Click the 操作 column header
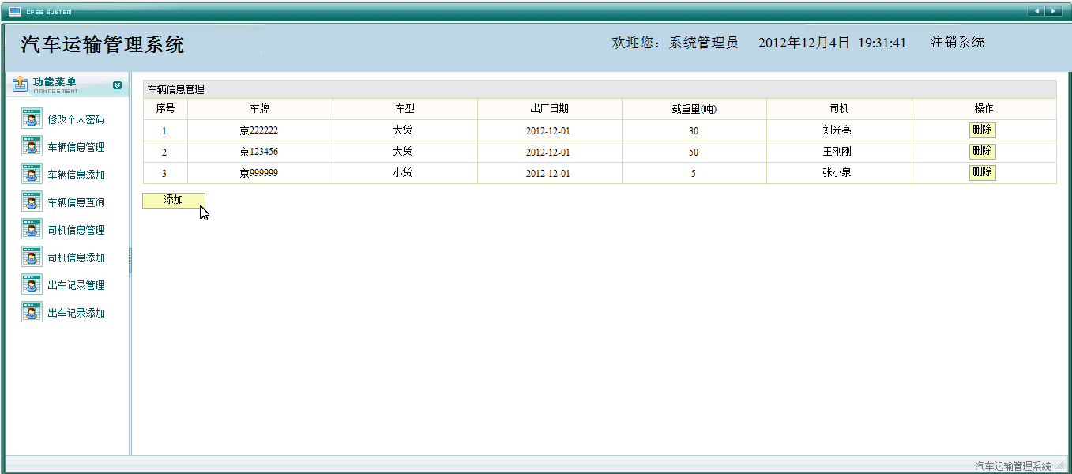This screenshot has height=474, width=1072. tap(984, 109)
